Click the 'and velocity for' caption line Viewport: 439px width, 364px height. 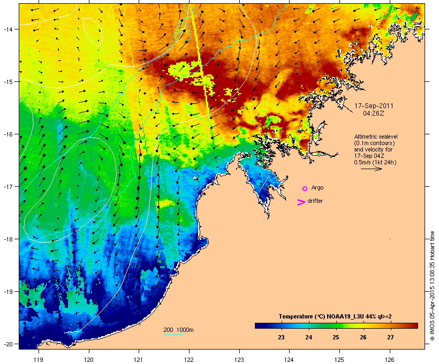pyautogui.click(x=373, y=149)
